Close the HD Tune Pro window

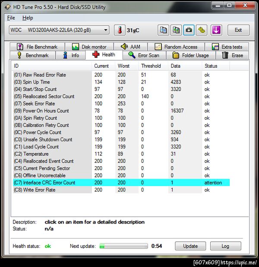[x=245, y=6]
